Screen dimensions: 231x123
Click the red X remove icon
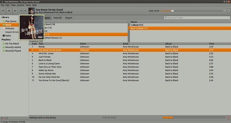coord(4,118)
